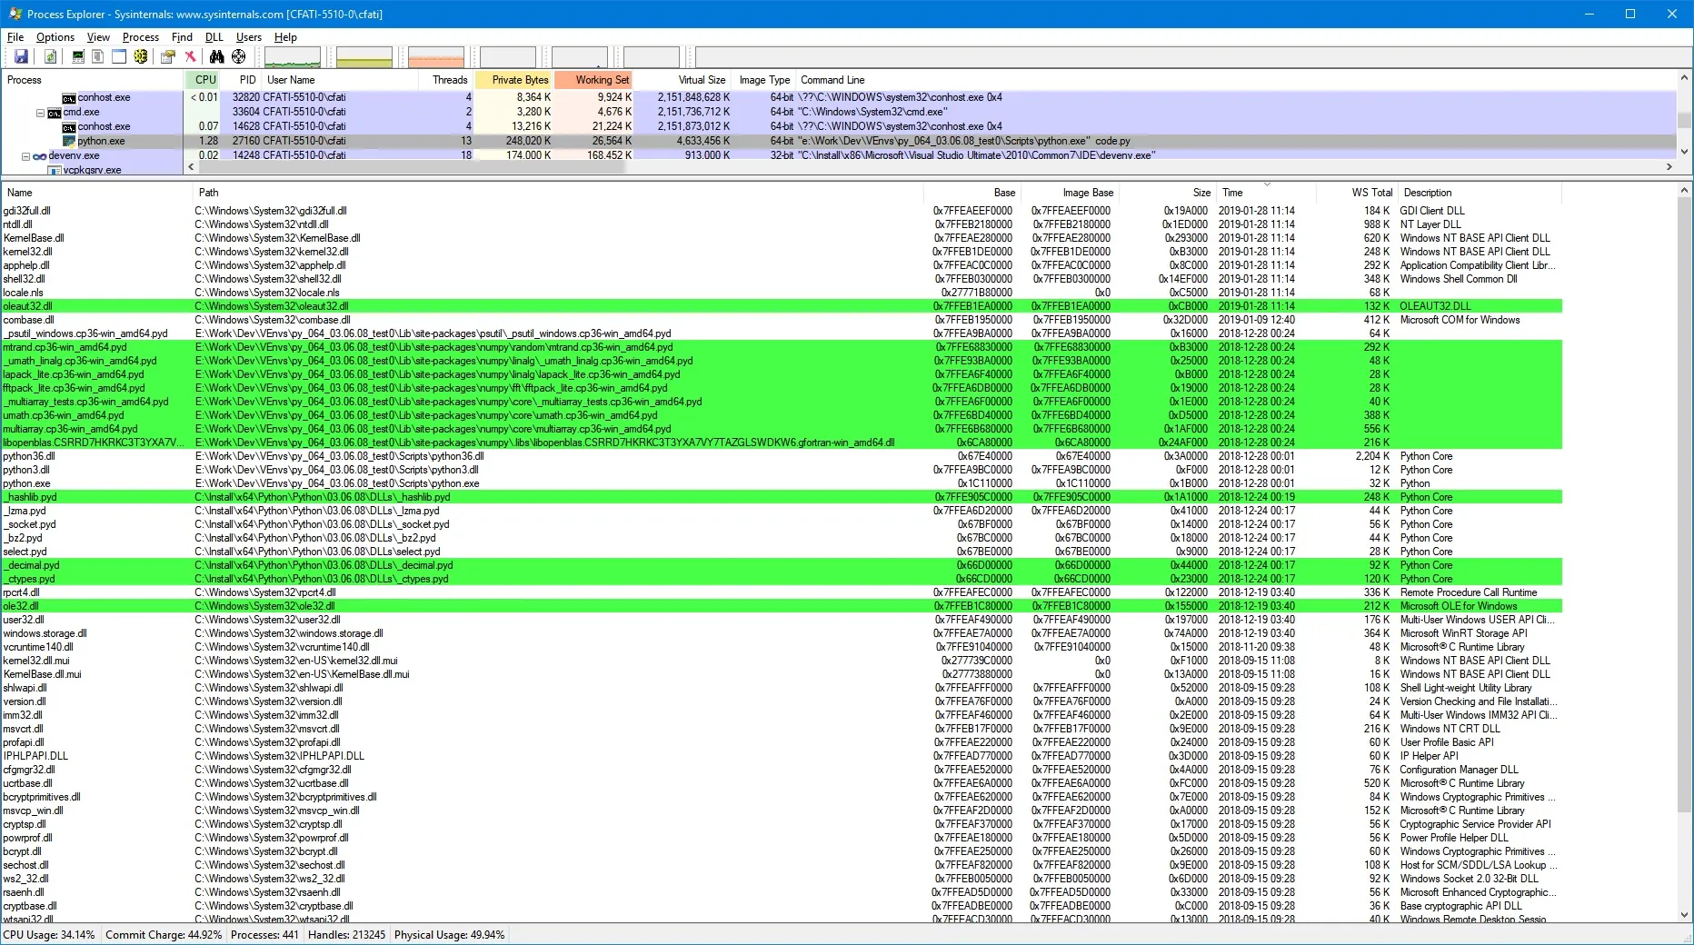Click the CPU Usage status bar entry
The image size is (1694, 945).
49,935
